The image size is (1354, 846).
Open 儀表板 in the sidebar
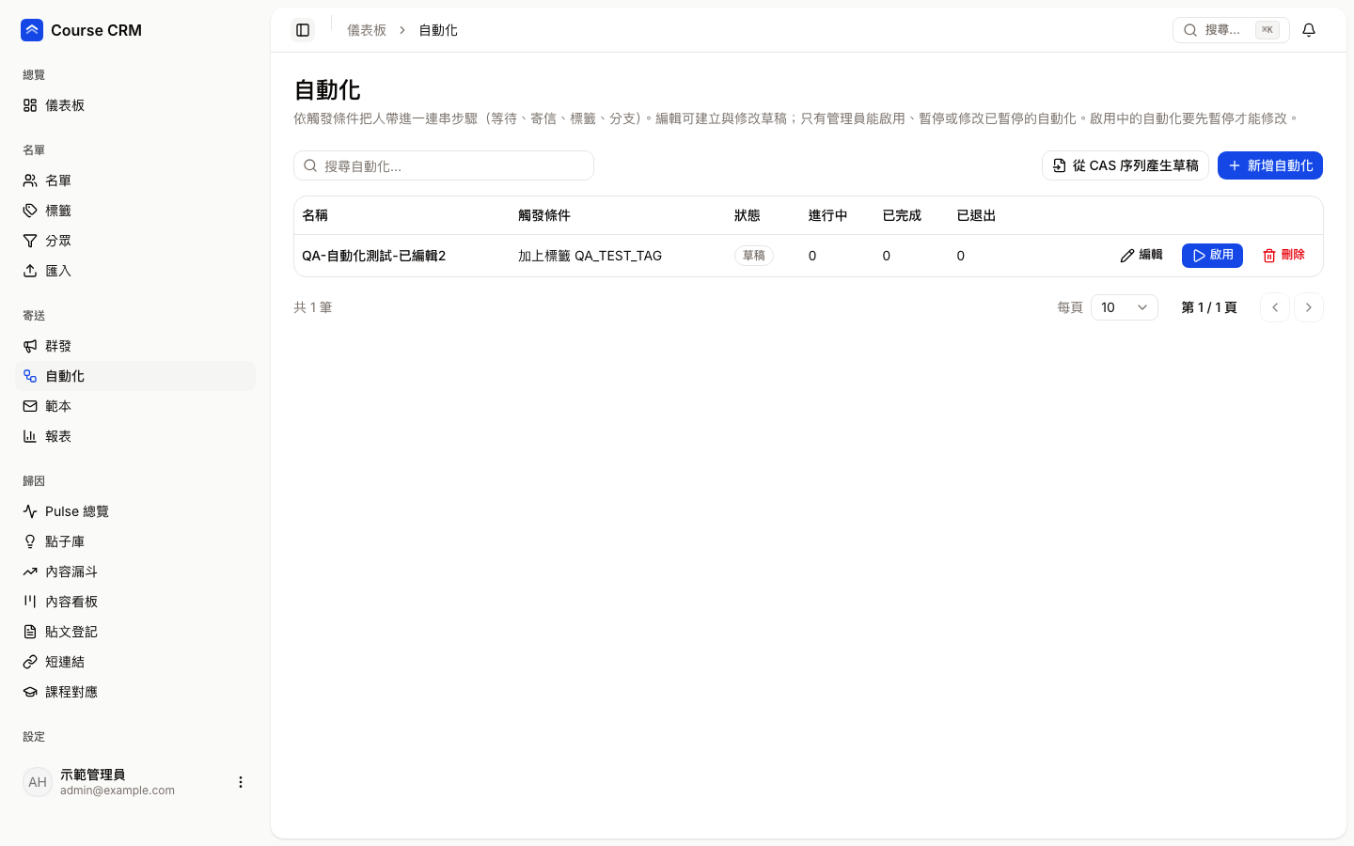(x=135, y=105)
